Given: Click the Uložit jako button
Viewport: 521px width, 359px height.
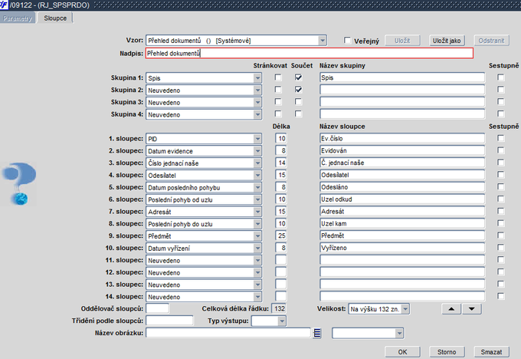Looking at the screenshot, I should [447, 40].
